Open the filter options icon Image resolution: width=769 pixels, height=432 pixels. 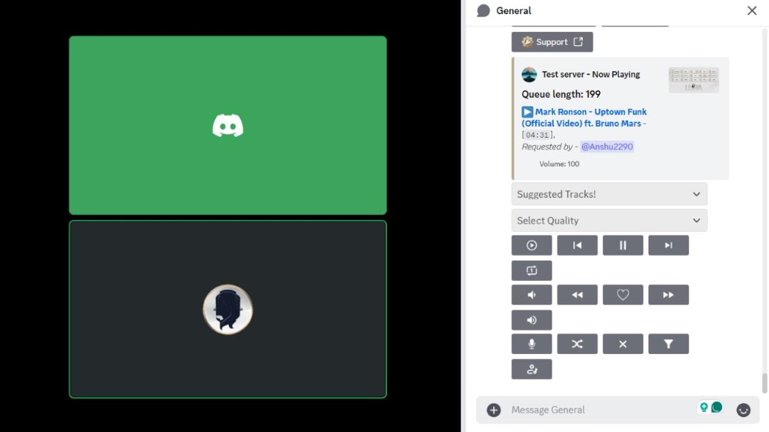click(x=668, y=344)
